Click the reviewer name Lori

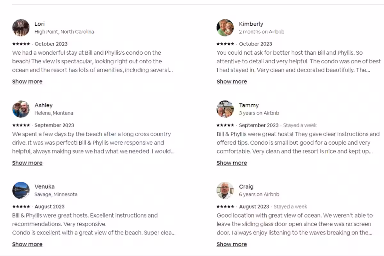point(40,24)
